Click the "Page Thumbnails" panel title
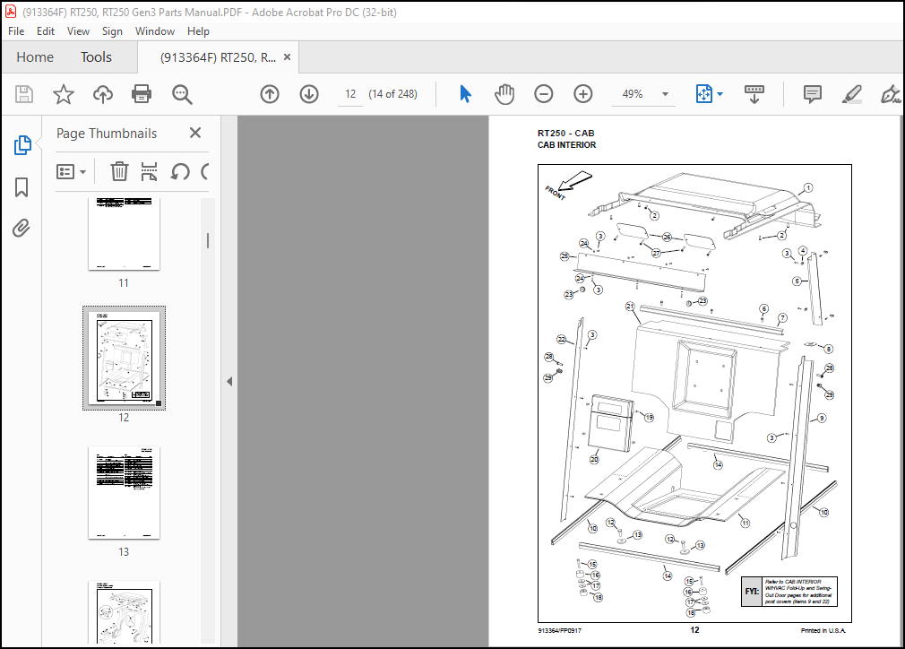 point(107,134)
